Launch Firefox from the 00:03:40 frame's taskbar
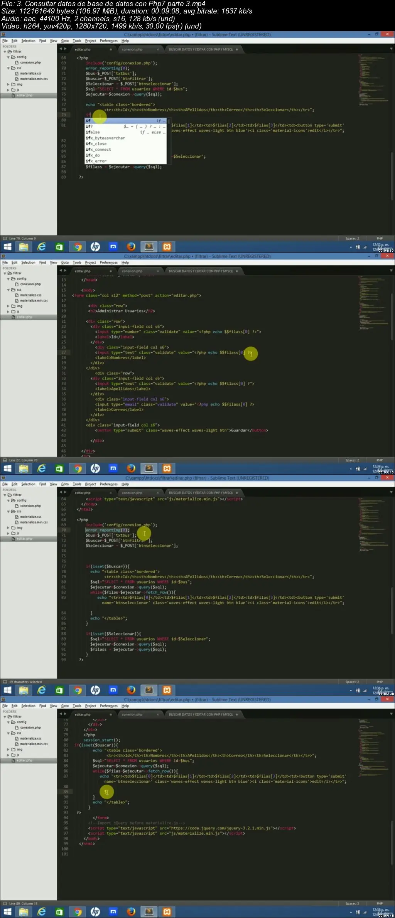Viewport: 395px width, 918px height. tap(131, 469)
